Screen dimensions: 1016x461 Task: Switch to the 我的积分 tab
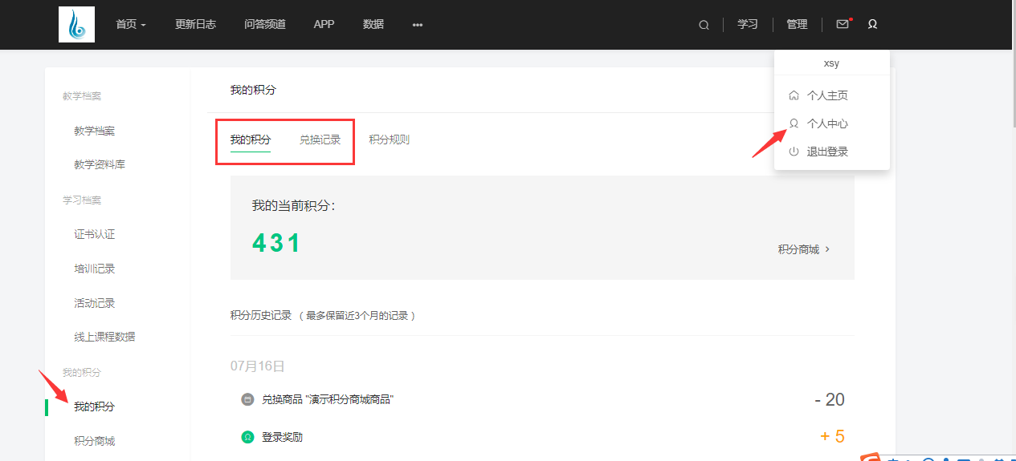(x=251, y=140)
